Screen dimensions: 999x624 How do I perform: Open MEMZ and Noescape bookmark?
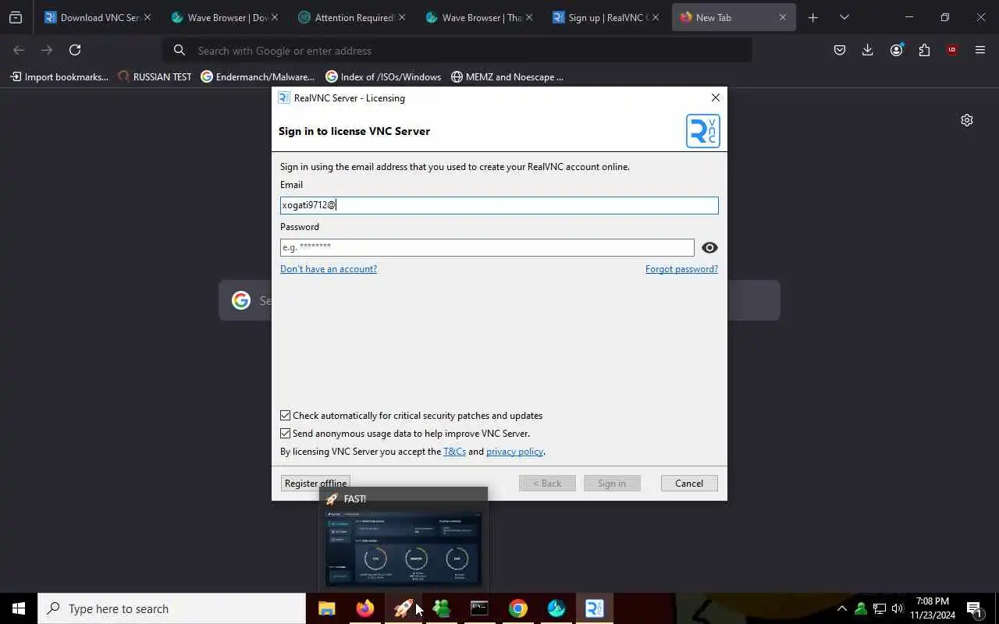pyautogui.click(x=507, y=76)
